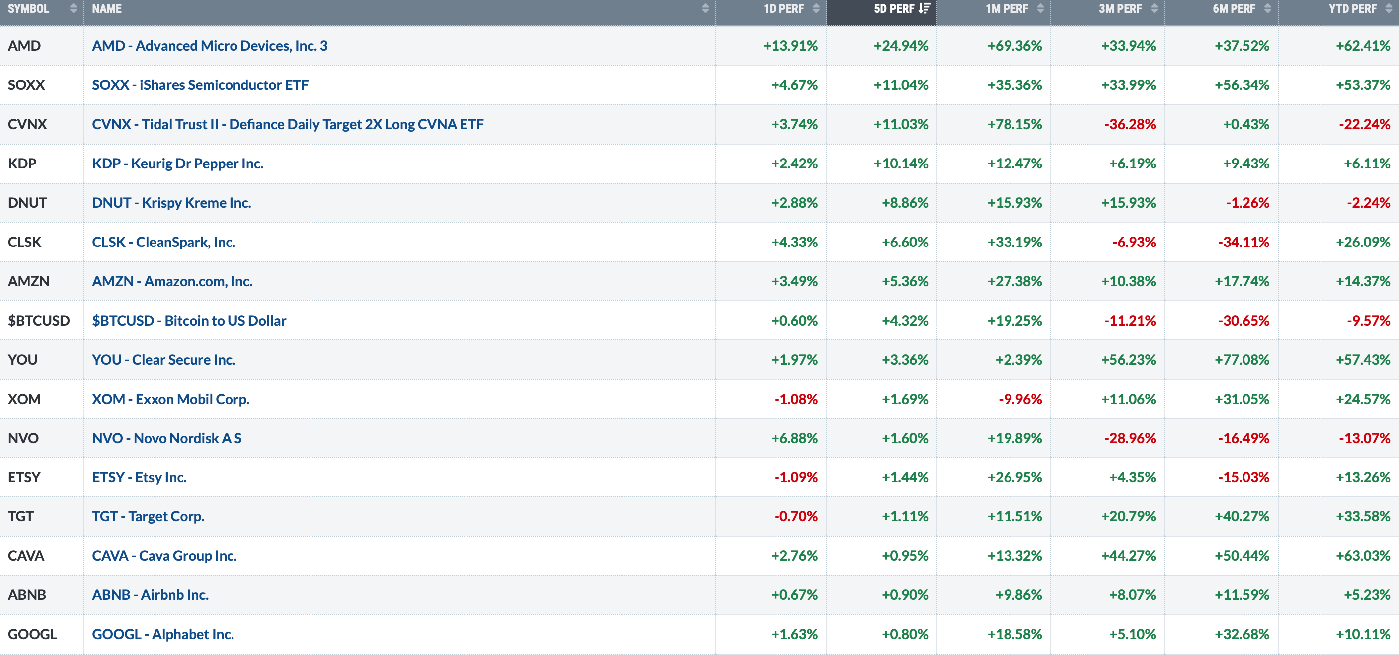This screenshot has height=655, width=1399.
Task: Select the CLSK symbol cell
Action: pyautogui.click(x=24, y=242)
